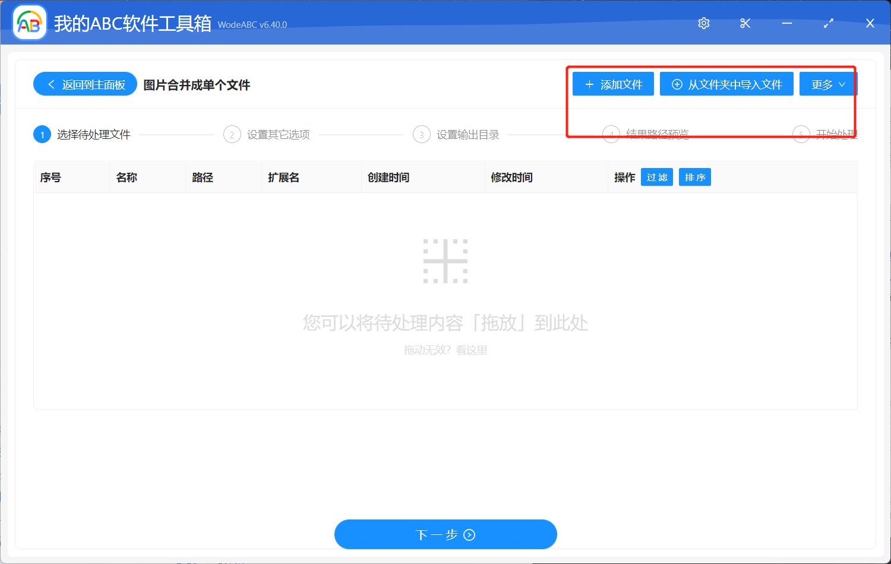891x564 pixels.
Task: Open the 排序 sort option
Action: [x=694, y=177]
